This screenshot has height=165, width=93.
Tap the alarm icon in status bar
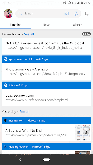tap(65, 3)
